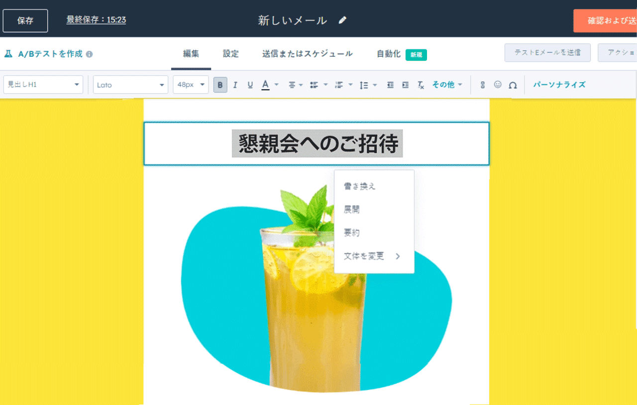Open the Lato font dropdown
The height and width of the screenshot is (405, 637).
pyautogui.click(x=131, y=85)
